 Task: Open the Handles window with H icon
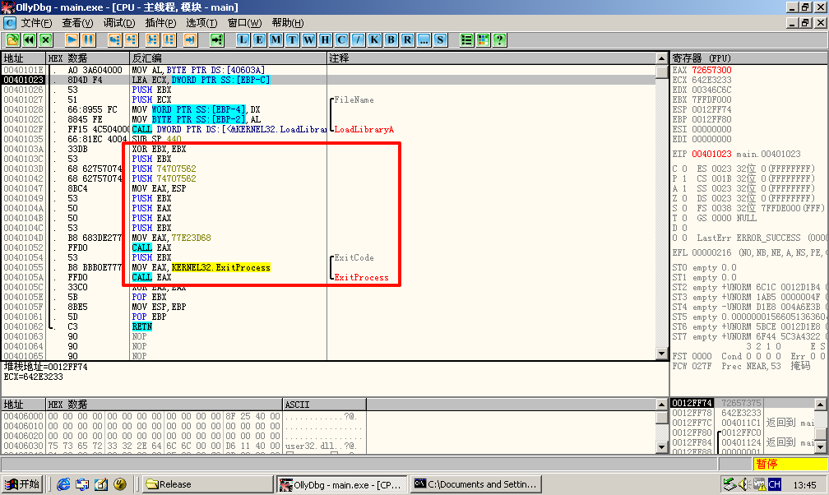point(325,39)
